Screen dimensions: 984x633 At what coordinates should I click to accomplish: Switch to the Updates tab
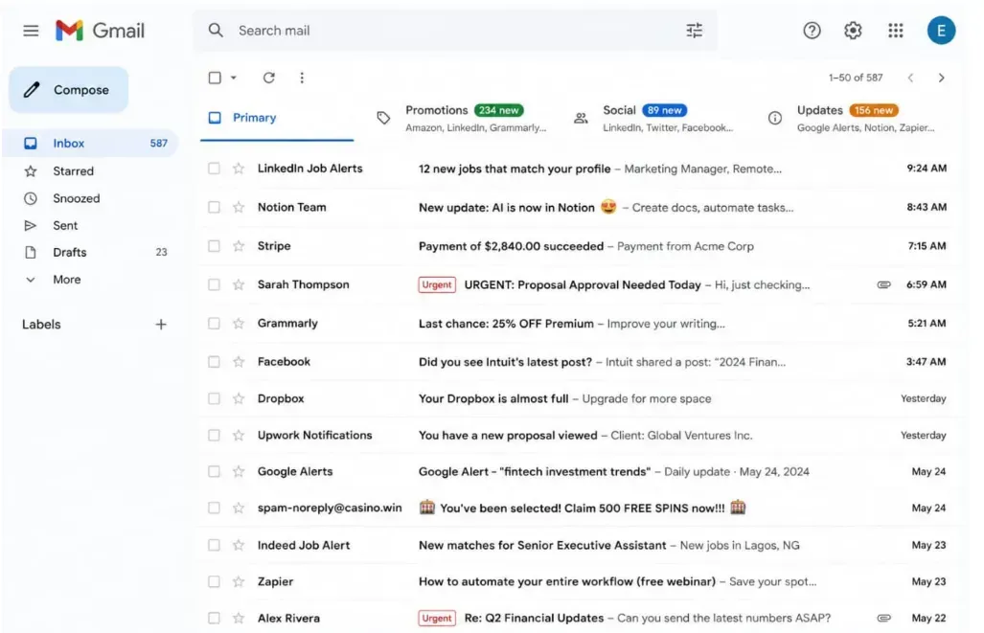[x=852, y=118]
